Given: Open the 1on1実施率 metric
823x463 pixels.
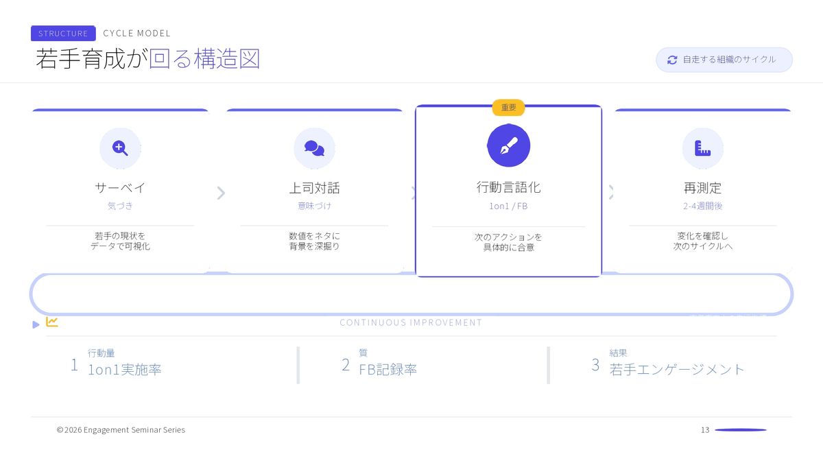Looking at the screenshot, I should [125, 370].
